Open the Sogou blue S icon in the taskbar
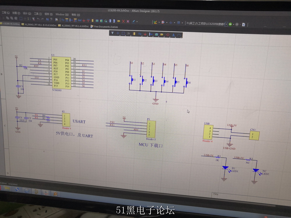 coord(17,190)
